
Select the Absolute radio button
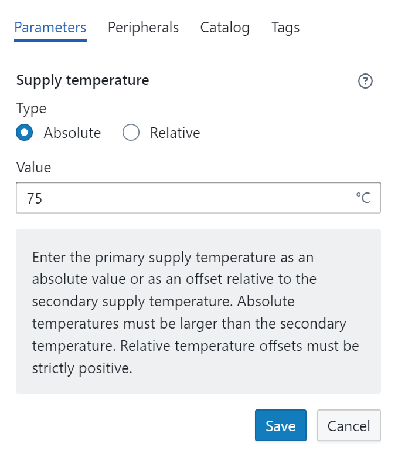25,133
